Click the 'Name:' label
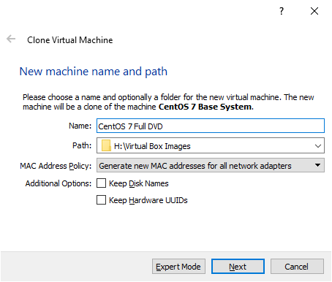 point(80,126)
